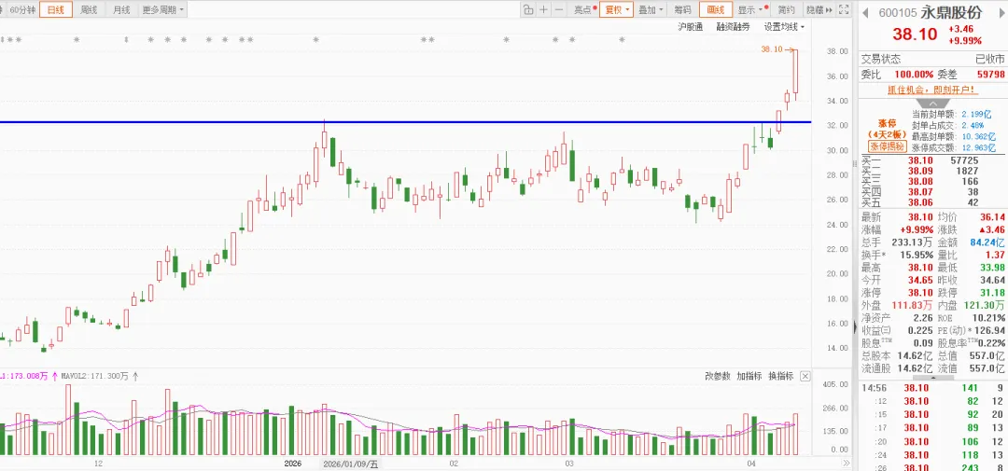Click the 均价 36.14 value
The height and width of the screenshot is (471, 1008).
[992, 218]
